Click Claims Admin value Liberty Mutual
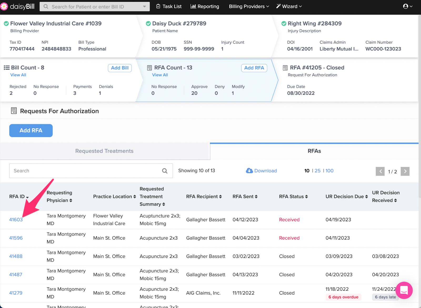 pos(339,49)
